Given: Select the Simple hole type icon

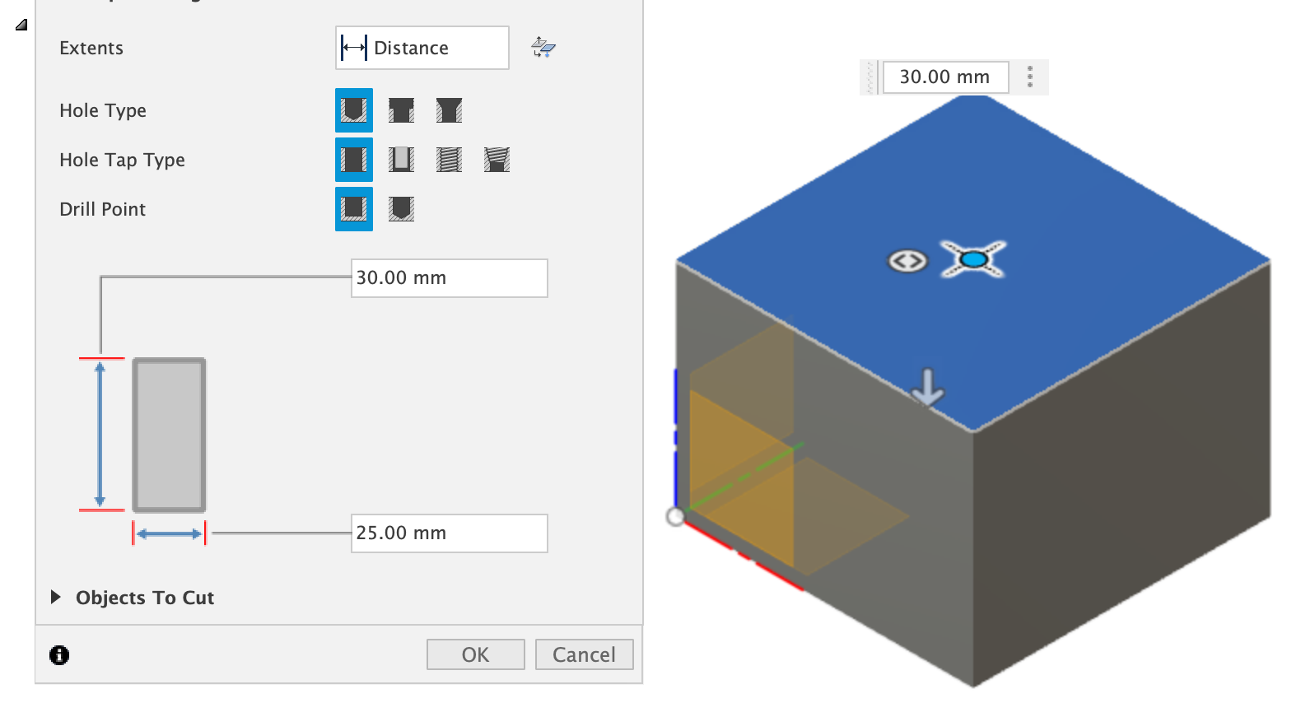Looking at the screenshot, I should click(354, 110).
